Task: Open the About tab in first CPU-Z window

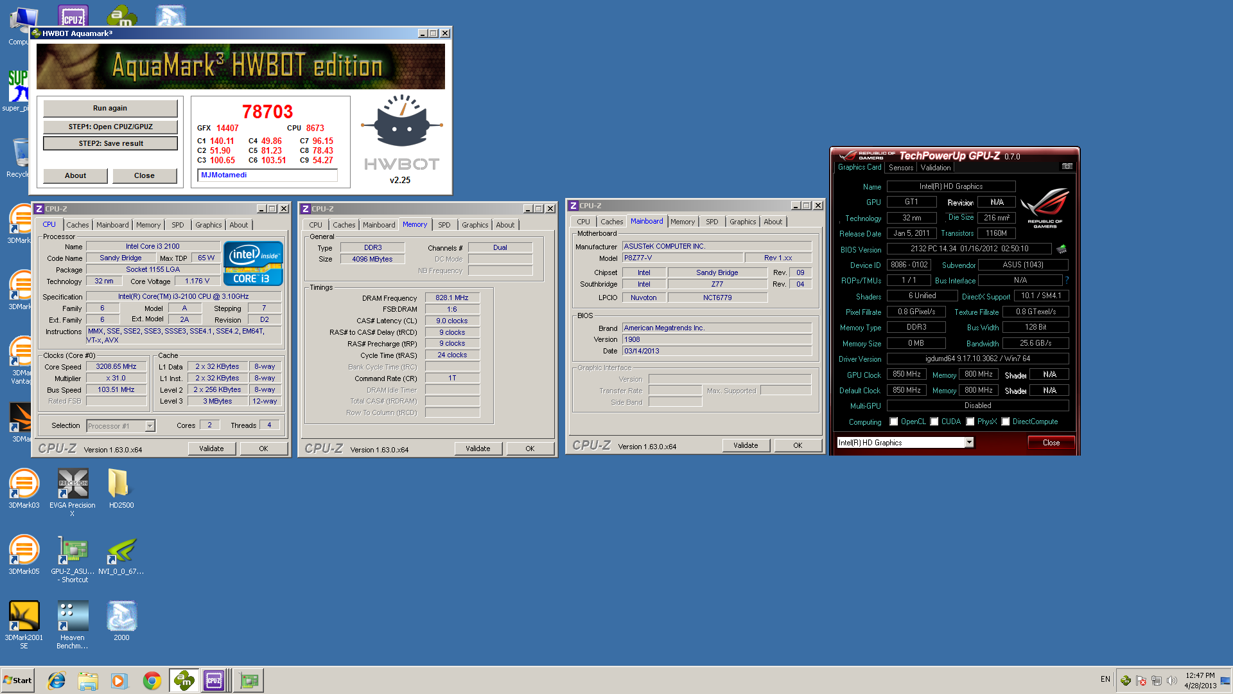Action: [239, 225]
